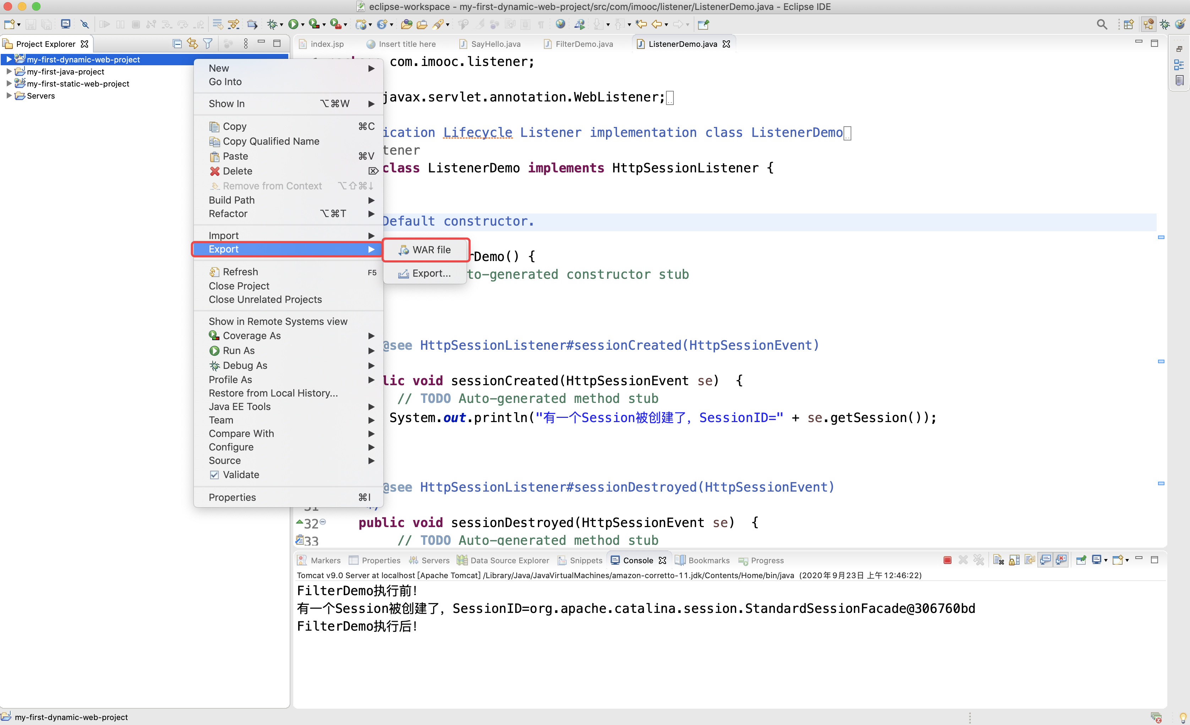
Task: Click Show in Remote Systems view entry
Action: click(288, 321)
